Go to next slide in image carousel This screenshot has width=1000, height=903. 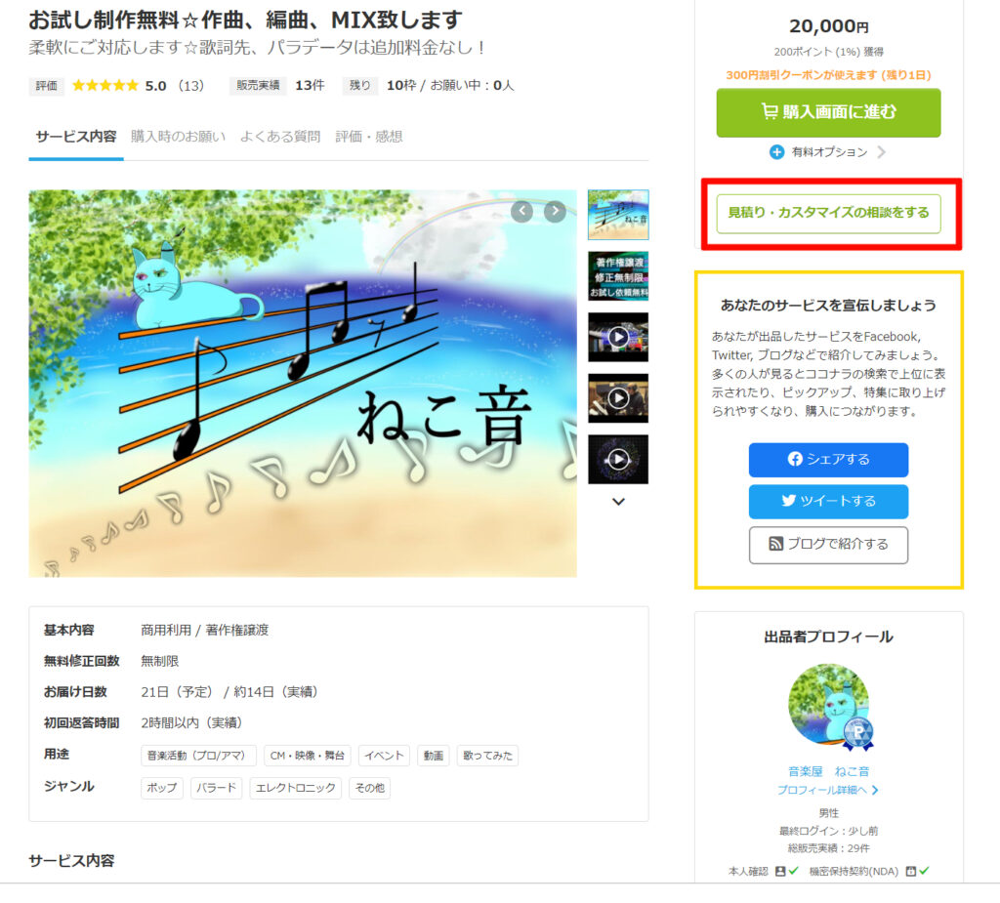point(555,211)
